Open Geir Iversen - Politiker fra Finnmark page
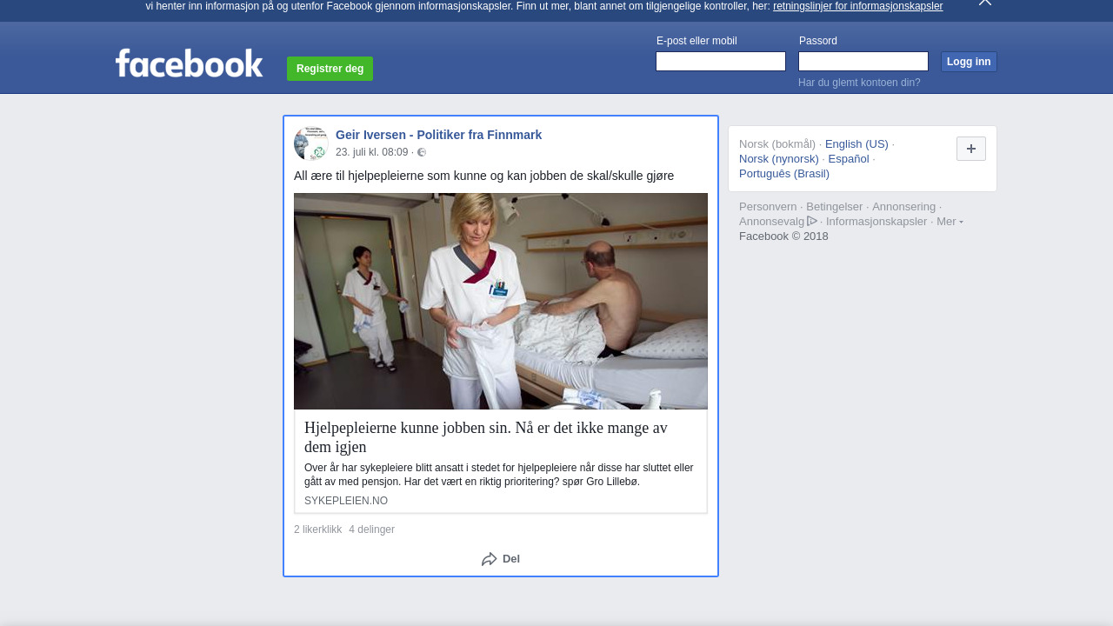This screenshot has height=626, width=1113. pyautogui.click(x=438, y=135)
